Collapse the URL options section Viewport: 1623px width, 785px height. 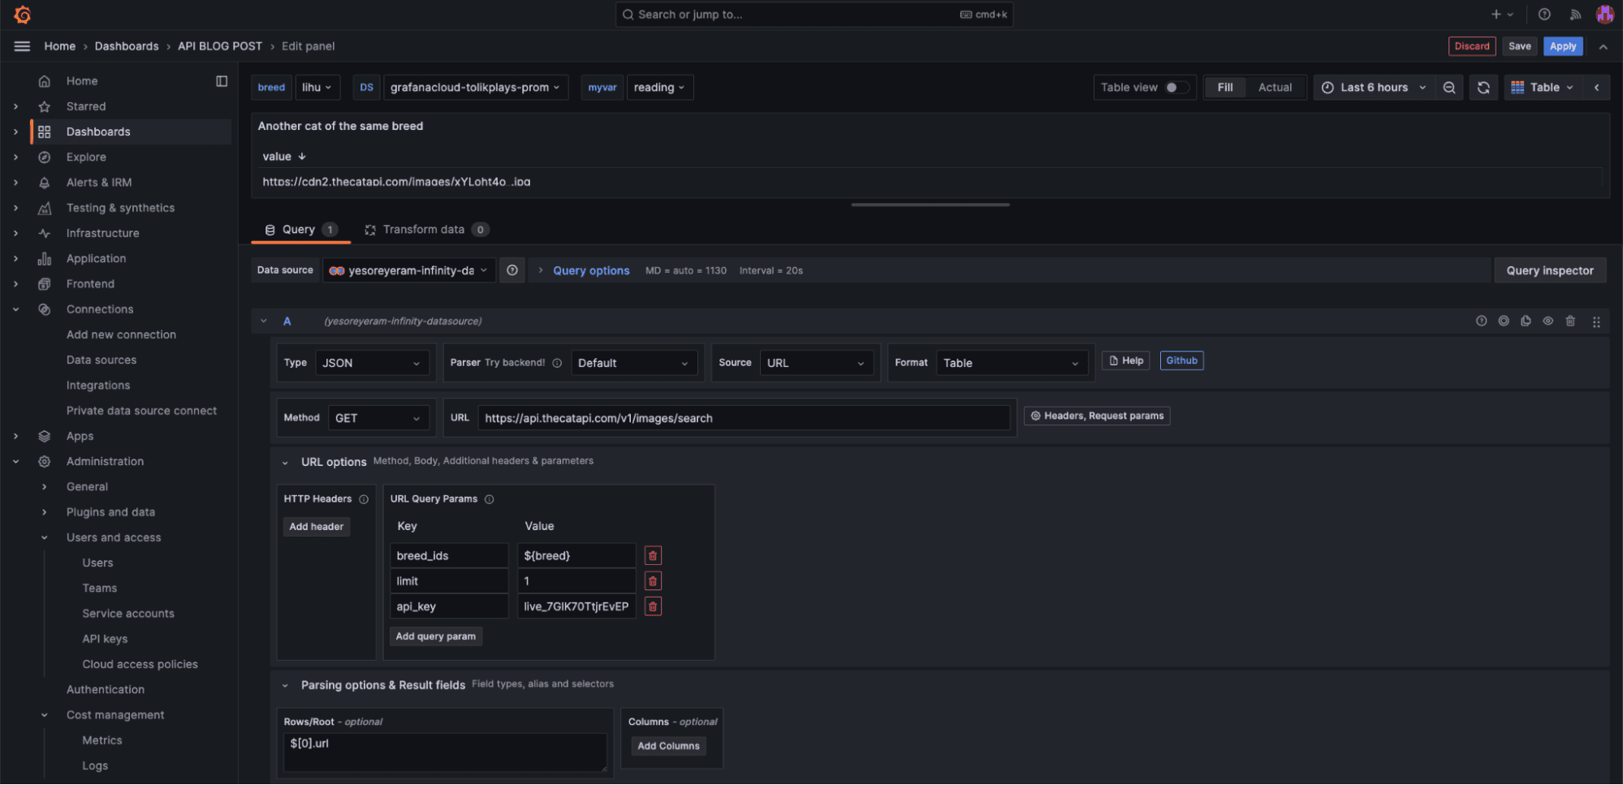coord(286,461)
